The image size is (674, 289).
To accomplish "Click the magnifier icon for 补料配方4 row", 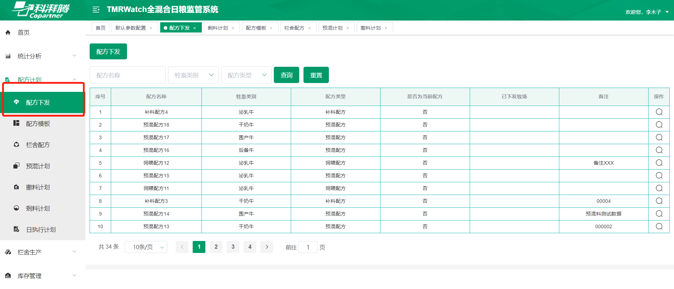I will click(x=659, y=112).
